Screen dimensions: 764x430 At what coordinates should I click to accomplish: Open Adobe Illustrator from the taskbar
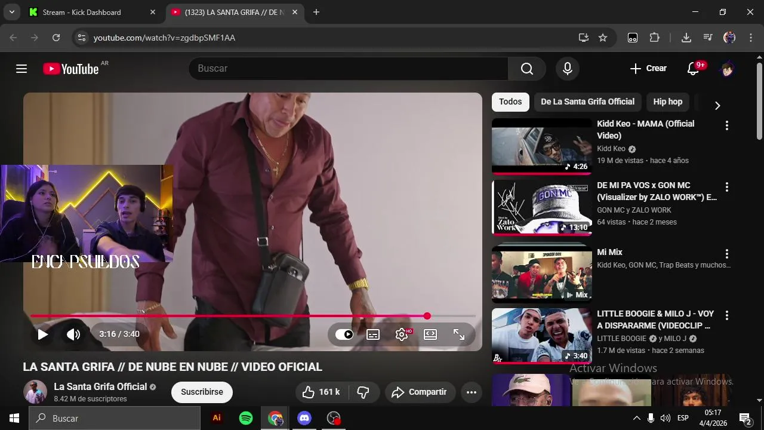point(217,418)
